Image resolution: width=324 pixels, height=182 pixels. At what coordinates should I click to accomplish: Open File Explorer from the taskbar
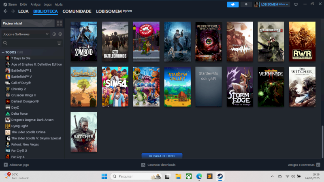(178, 176)
